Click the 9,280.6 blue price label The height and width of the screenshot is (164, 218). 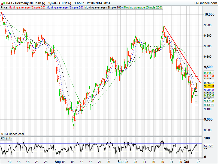pyautogui.click(x=209, y=90)
